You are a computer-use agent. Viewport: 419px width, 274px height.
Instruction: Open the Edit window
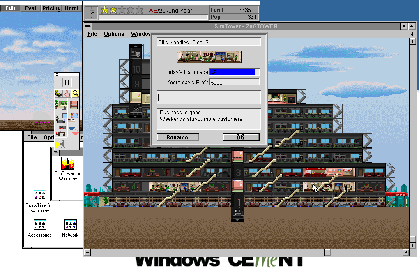click(10, 8)
